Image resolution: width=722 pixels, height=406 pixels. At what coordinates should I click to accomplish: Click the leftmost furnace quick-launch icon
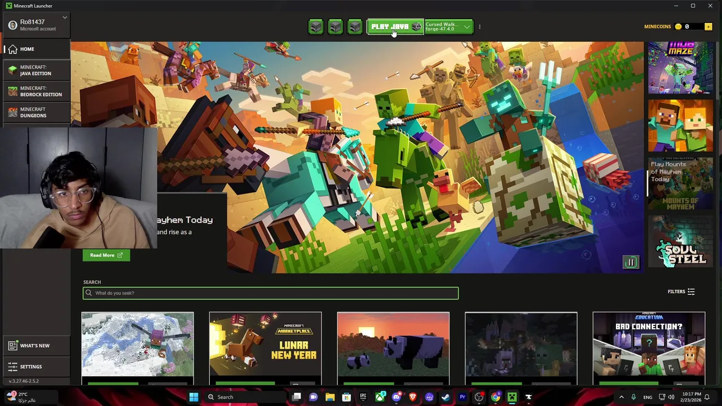tap(316, 27)
